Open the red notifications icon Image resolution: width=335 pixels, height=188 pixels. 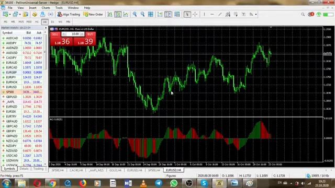[x=311, y=14]
